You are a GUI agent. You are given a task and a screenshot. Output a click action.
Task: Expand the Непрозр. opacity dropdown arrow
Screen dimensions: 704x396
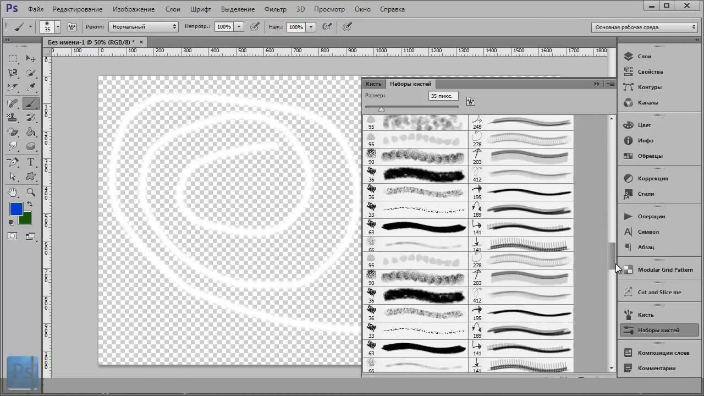point(239,26)
